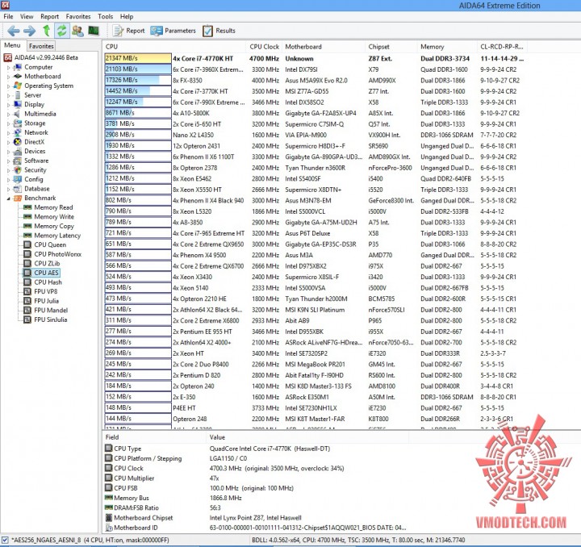
Task: Collapse the Benchmark tree node
Action: coord(9,198)
